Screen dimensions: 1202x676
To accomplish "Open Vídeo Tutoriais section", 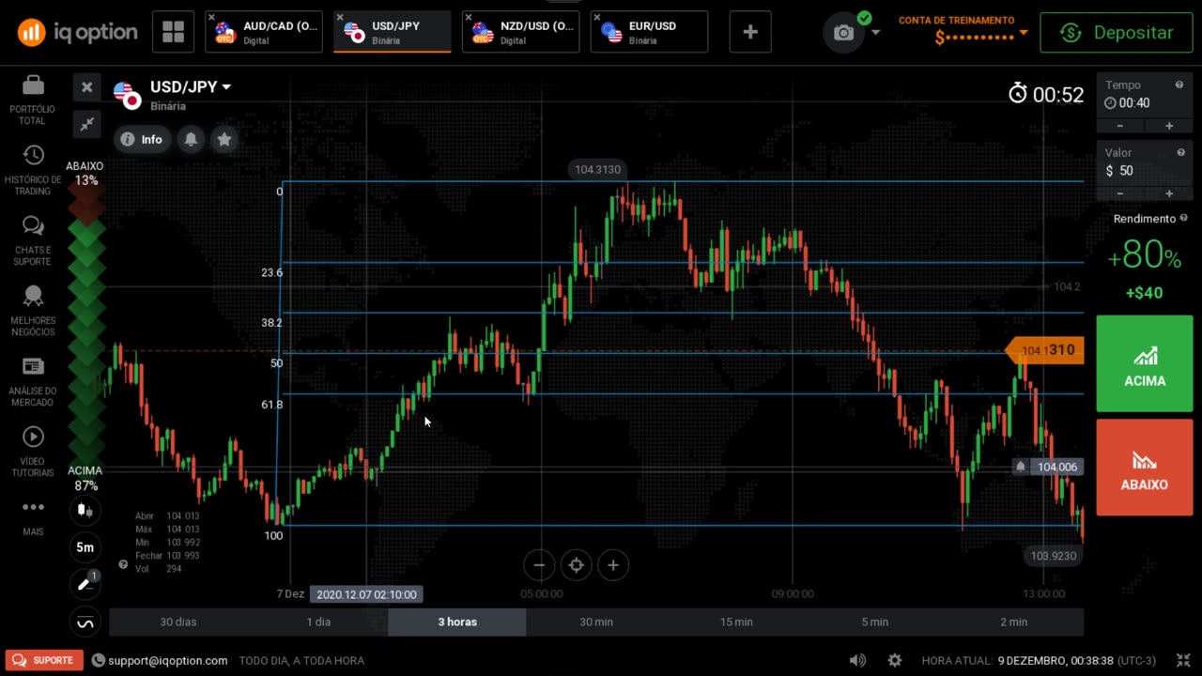I will 33,453.
